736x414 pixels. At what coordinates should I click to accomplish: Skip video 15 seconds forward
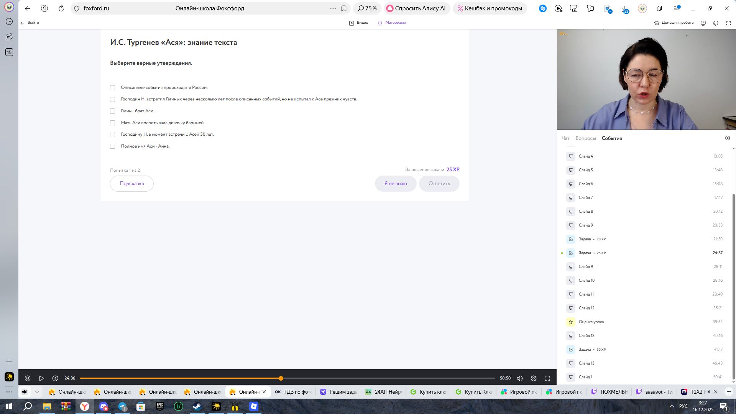(55, 378)
